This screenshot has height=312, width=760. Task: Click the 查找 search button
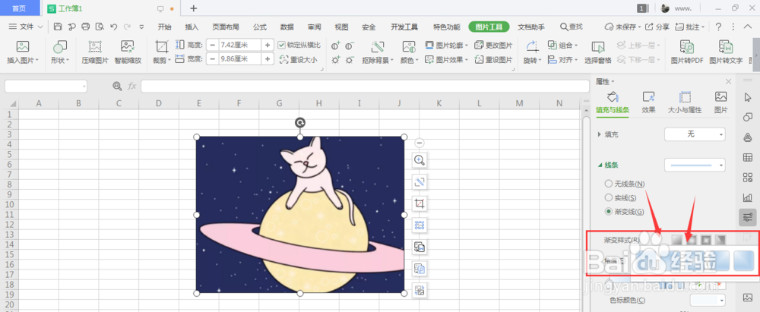click(572, 27)
